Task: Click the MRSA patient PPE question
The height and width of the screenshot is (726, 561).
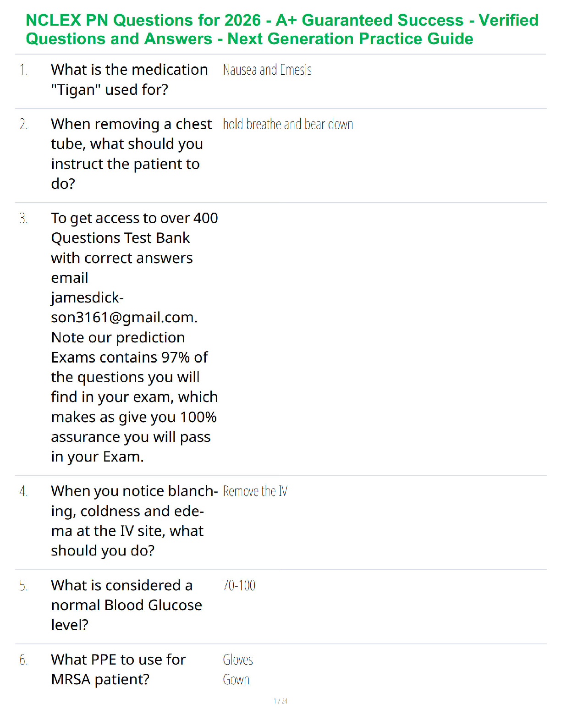Action: pyautogui.click(x=118, y=669)
